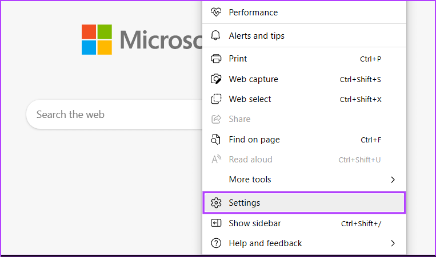The width and height of the screenshot is (436, 257).
Task: Expand the Help and feedback chevron
Action: 393,243
